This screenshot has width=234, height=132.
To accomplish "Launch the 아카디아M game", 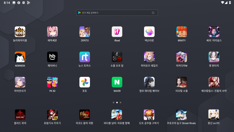I will (182, 57).
